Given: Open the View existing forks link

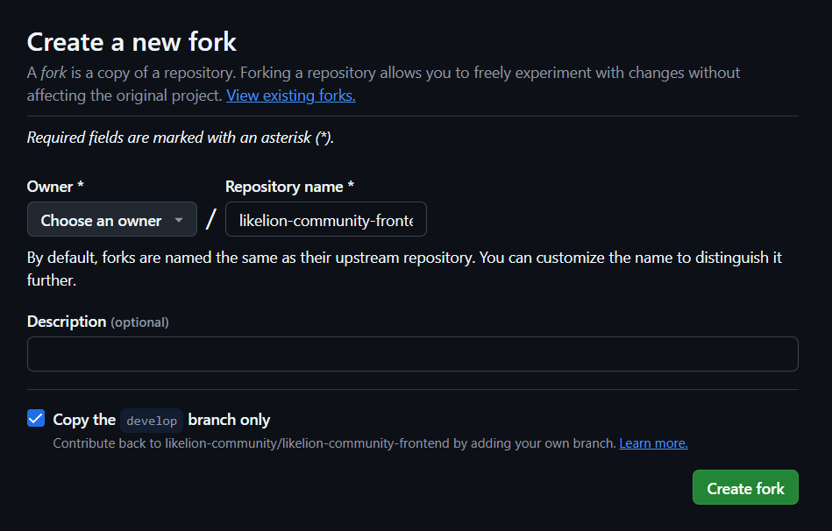Looking at the screenshot, I should (290, 96).
